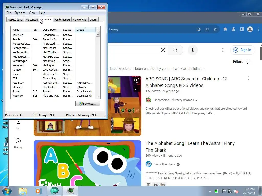Click the Sign in button on YouTube
This screenshot has height=196, width=262.
coord(242,50)
